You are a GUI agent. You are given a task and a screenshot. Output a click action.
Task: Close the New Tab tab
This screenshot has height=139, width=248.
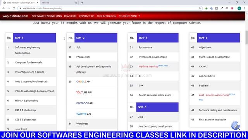(x=76, y=3)
